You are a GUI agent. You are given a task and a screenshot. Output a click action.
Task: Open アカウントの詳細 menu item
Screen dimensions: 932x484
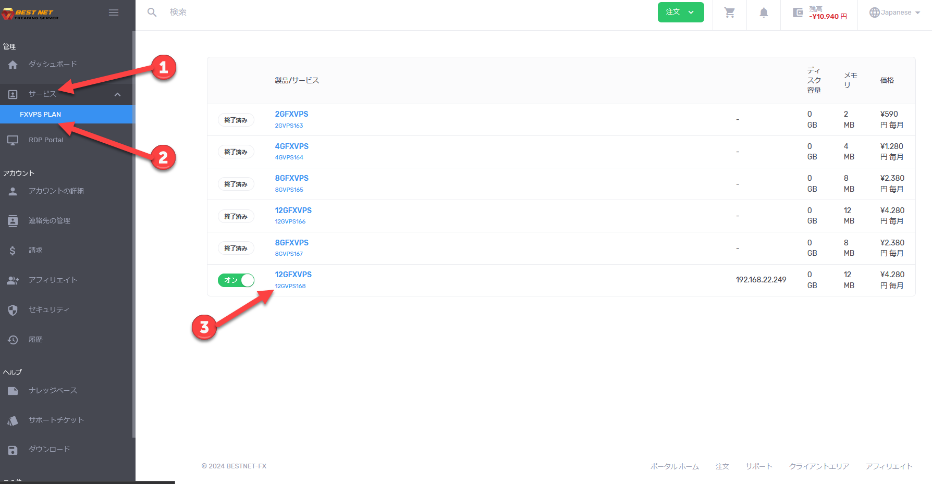click(56, 191)
